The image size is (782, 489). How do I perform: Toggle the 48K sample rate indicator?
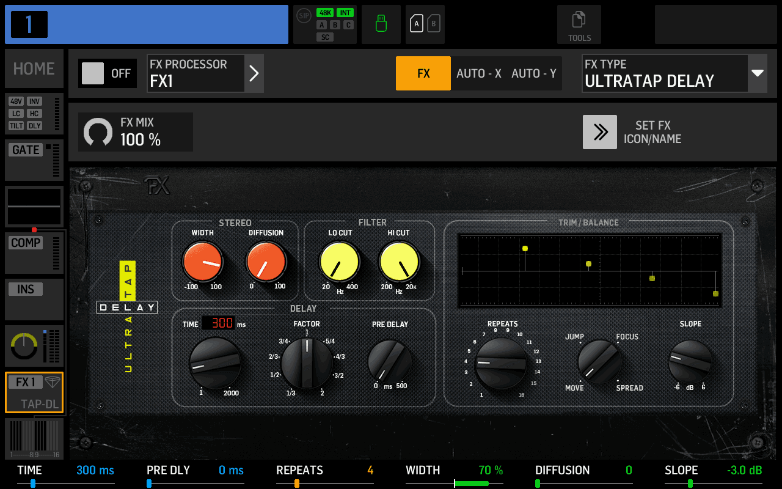pyautogui.click(x=325, y=13)
